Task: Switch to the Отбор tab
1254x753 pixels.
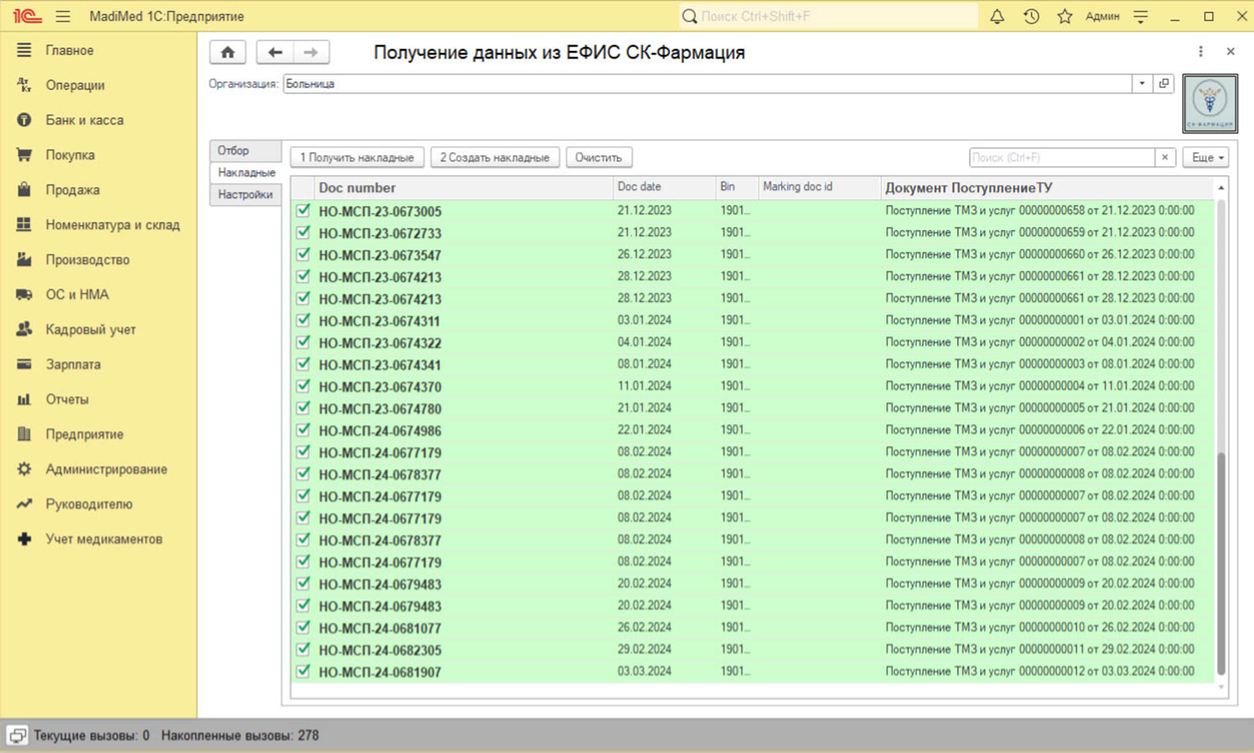Action: tap(233, 150)
